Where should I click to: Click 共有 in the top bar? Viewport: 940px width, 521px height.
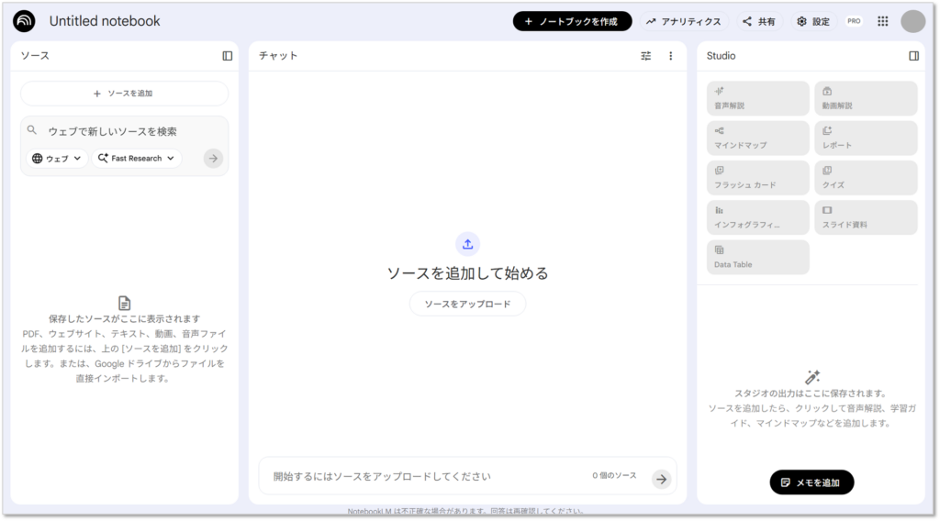[759, 21]
